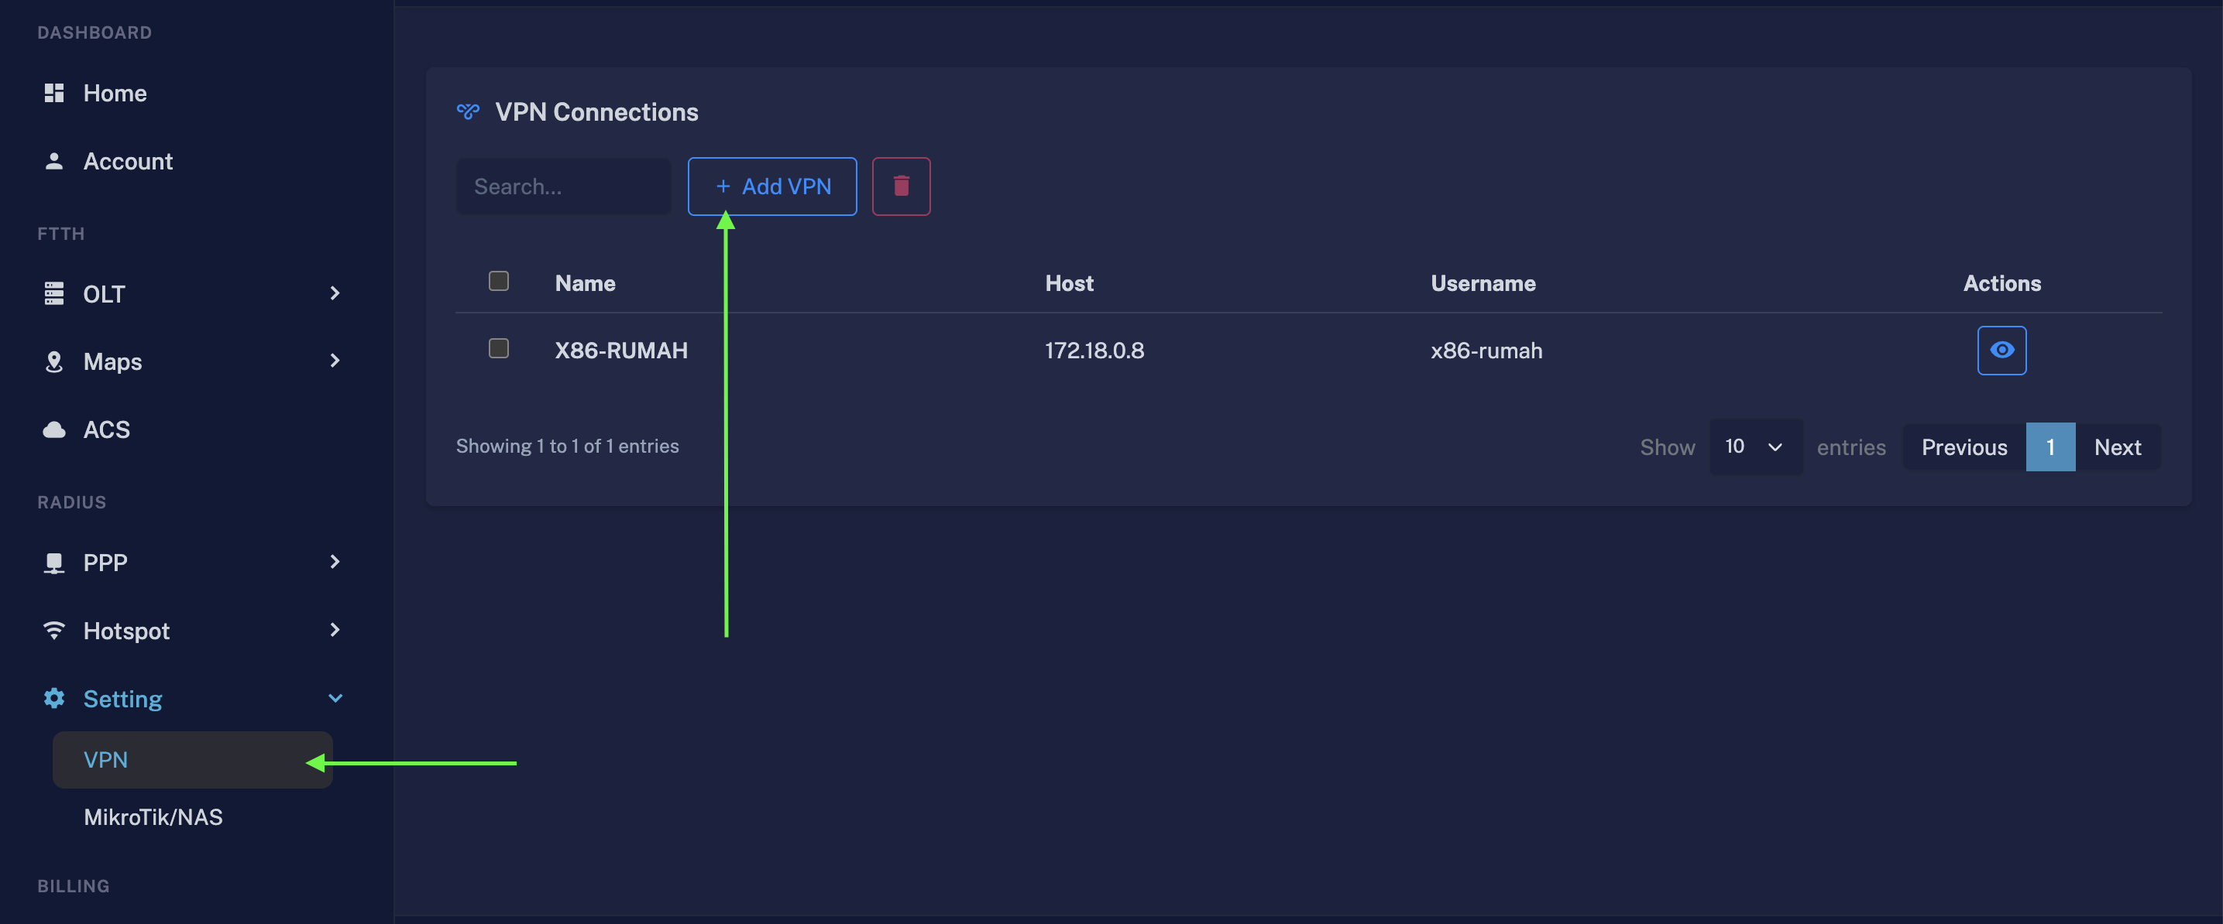This screenshot has height=924, width=2223.
Task: Click the Hotspot wifi icon
Action: click(x=53, y=630)
